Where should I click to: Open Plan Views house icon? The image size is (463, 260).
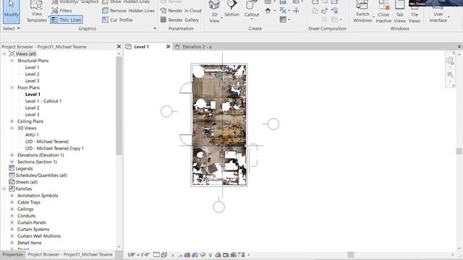[268, 11]
